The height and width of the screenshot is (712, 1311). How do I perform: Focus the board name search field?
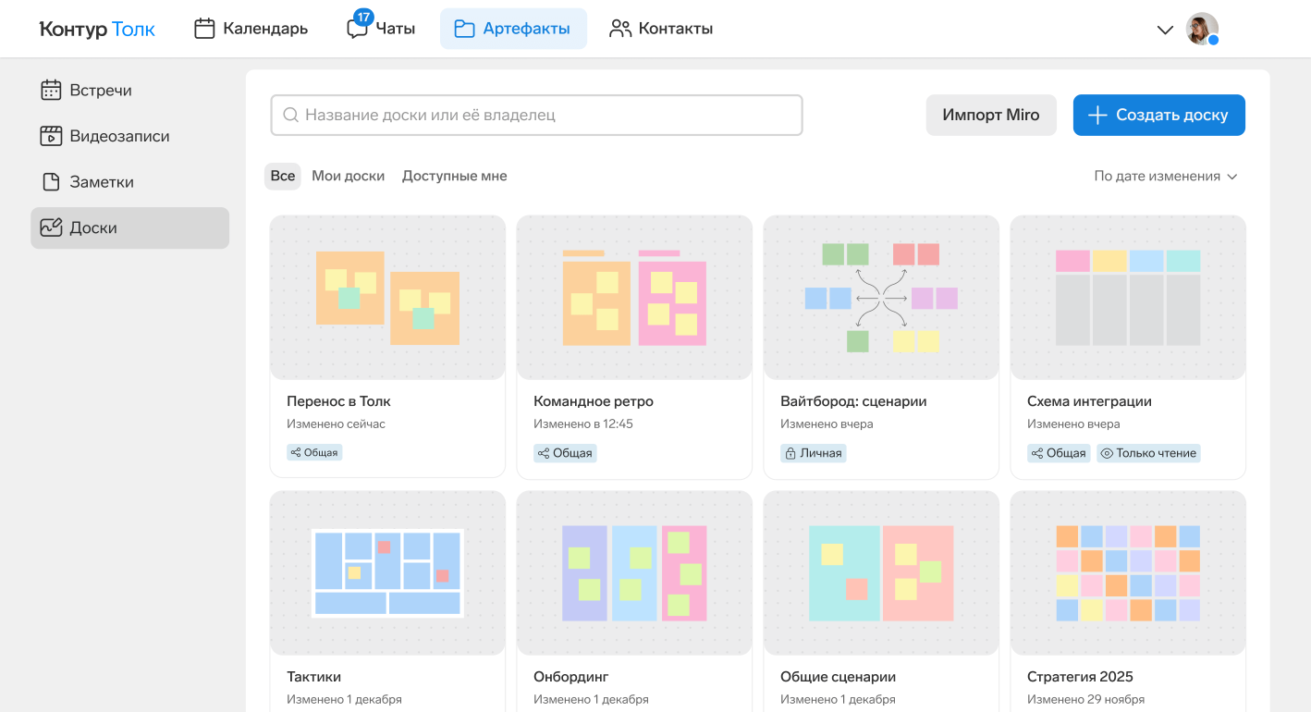[x=536, y=116]
